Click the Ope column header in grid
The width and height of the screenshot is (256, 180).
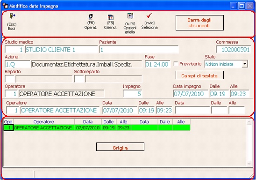(x=8, y=122)
